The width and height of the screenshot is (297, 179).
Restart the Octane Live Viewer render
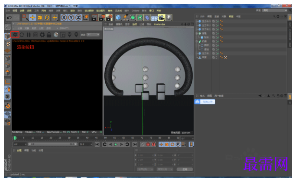tap(22, 35)
